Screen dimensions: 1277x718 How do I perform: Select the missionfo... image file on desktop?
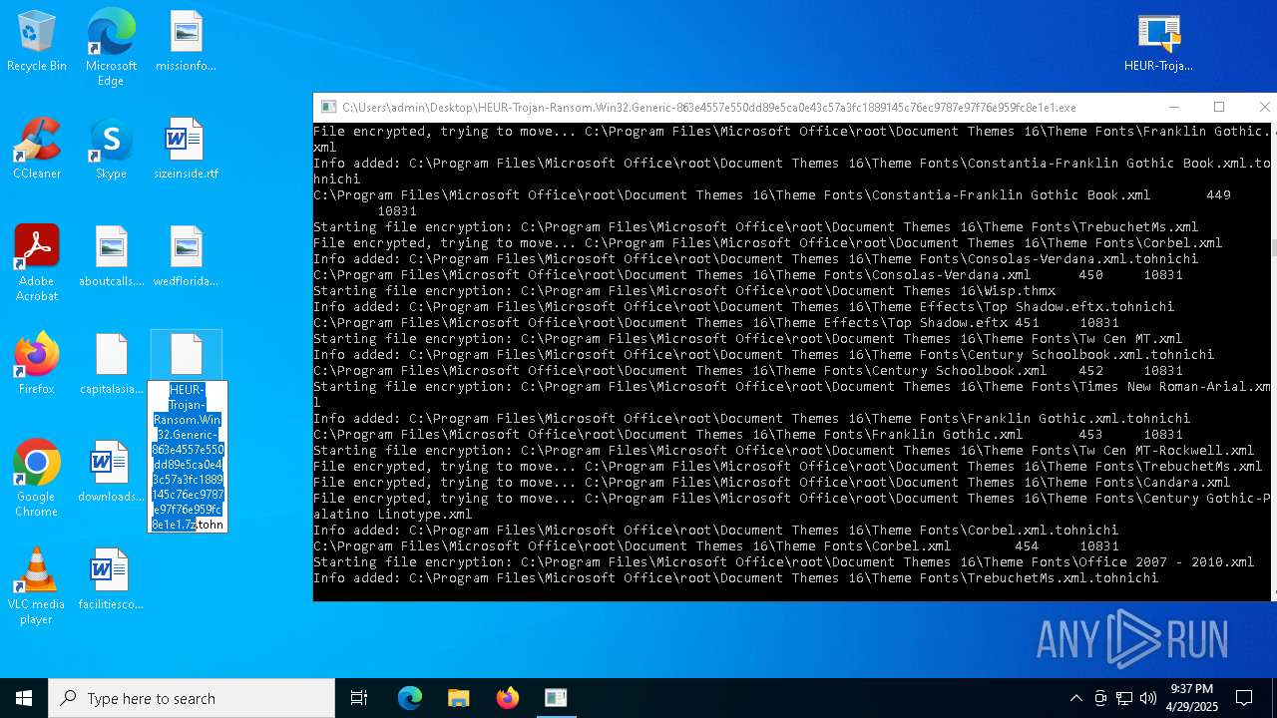tap(187, 41)
